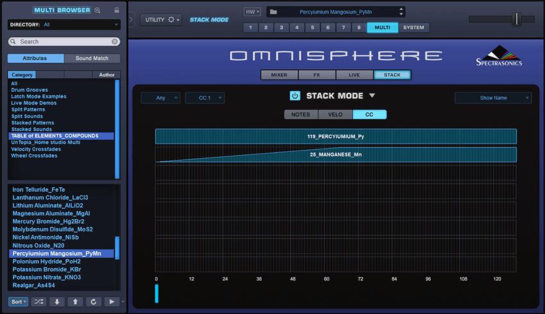Image resolution: width=545 pixels, height=314 pixels.
Task: Click the browser zoom magnifier icon
Action: click(x=97, y=10)
